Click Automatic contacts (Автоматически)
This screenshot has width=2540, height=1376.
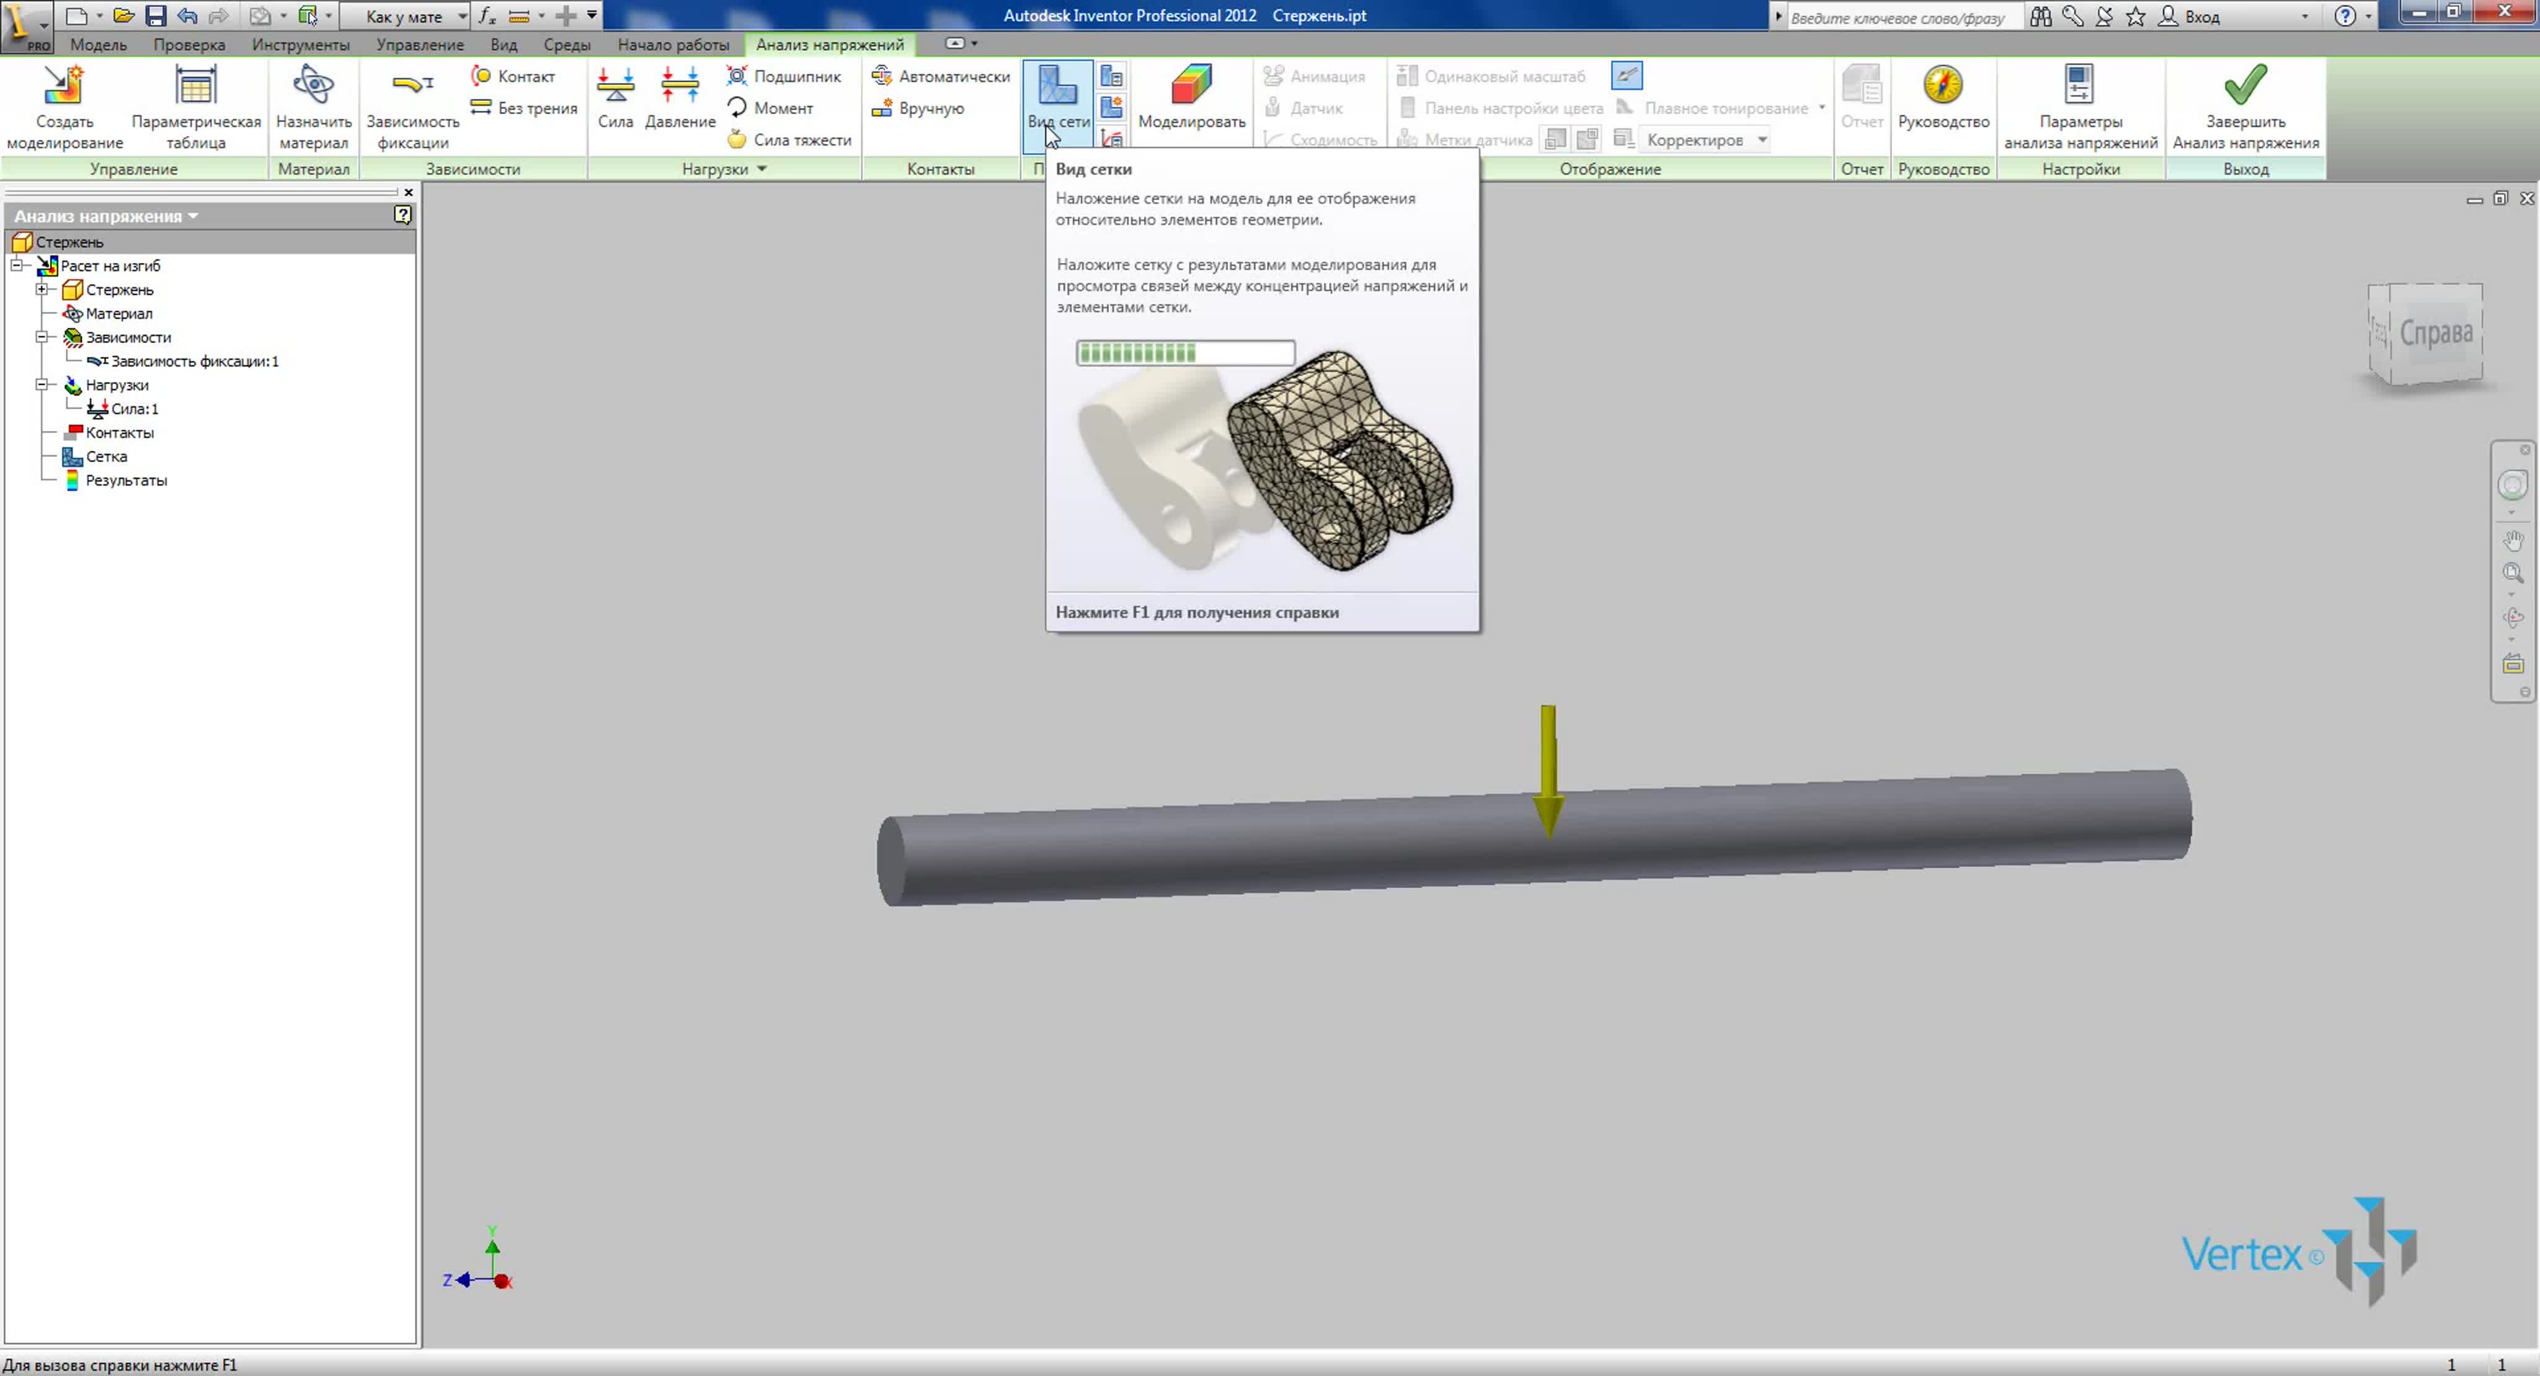click(941, 76)
